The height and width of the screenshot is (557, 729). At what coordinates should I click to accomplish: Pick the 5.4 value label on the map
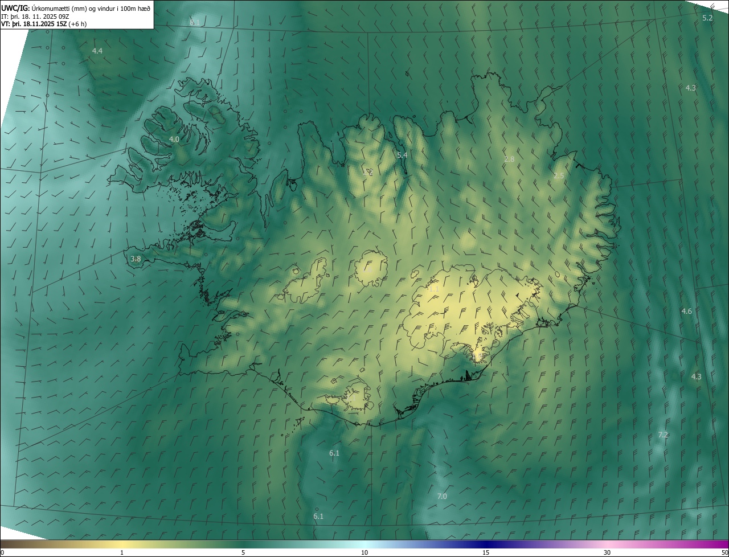tap(402, 155)
